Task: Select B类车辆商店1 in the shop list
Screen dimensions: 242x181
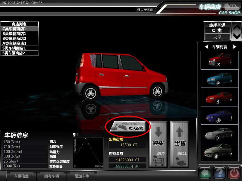Action: coord(19,34)
